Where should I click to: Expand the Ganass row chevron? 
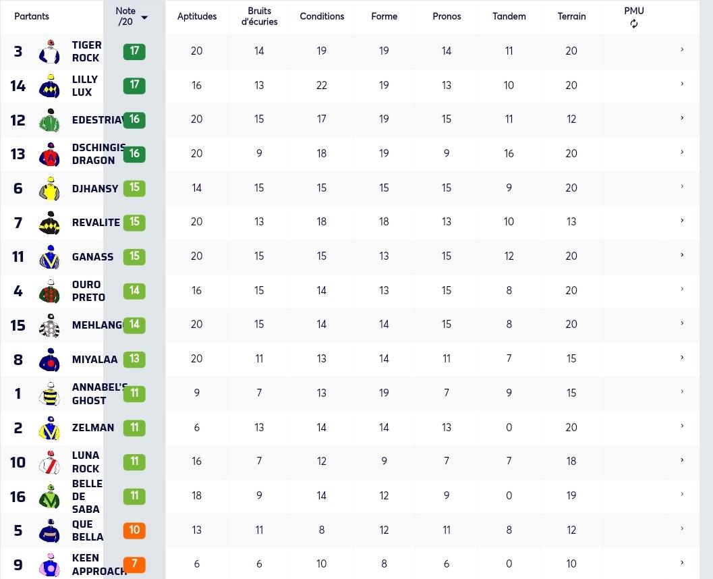pos(682,254)
